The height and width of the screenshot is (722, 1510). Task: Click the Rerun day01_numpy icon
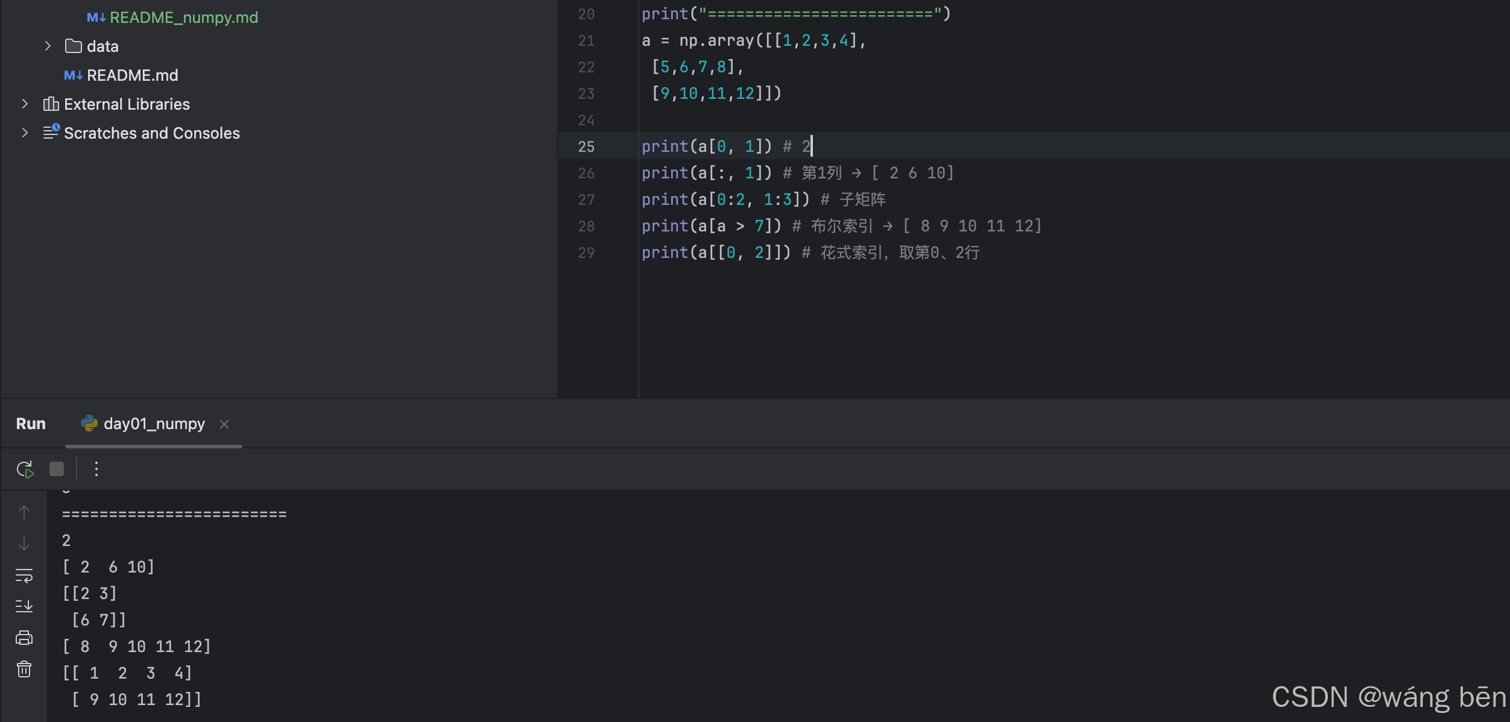(x=25, y=469)
